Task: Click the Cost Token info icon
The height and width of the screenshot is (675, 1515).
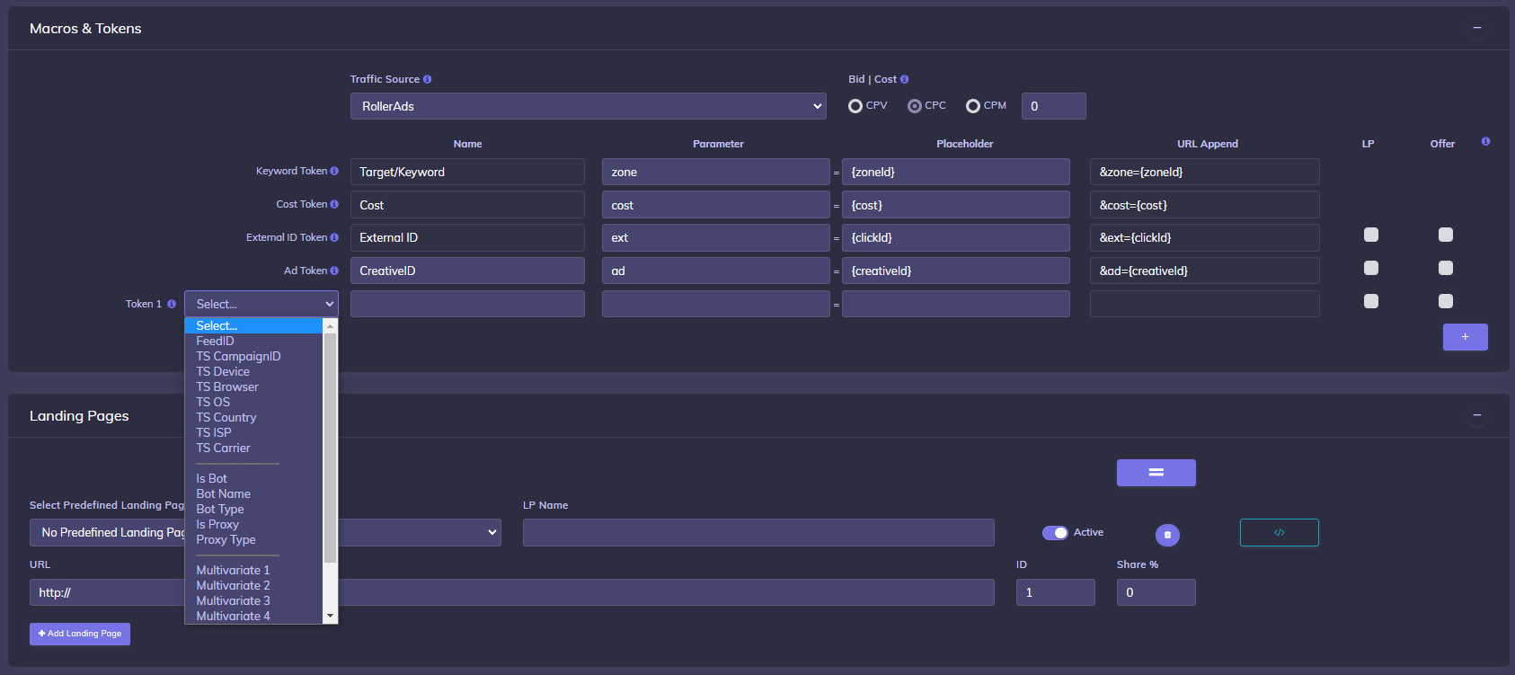Action: pos(334,204)
